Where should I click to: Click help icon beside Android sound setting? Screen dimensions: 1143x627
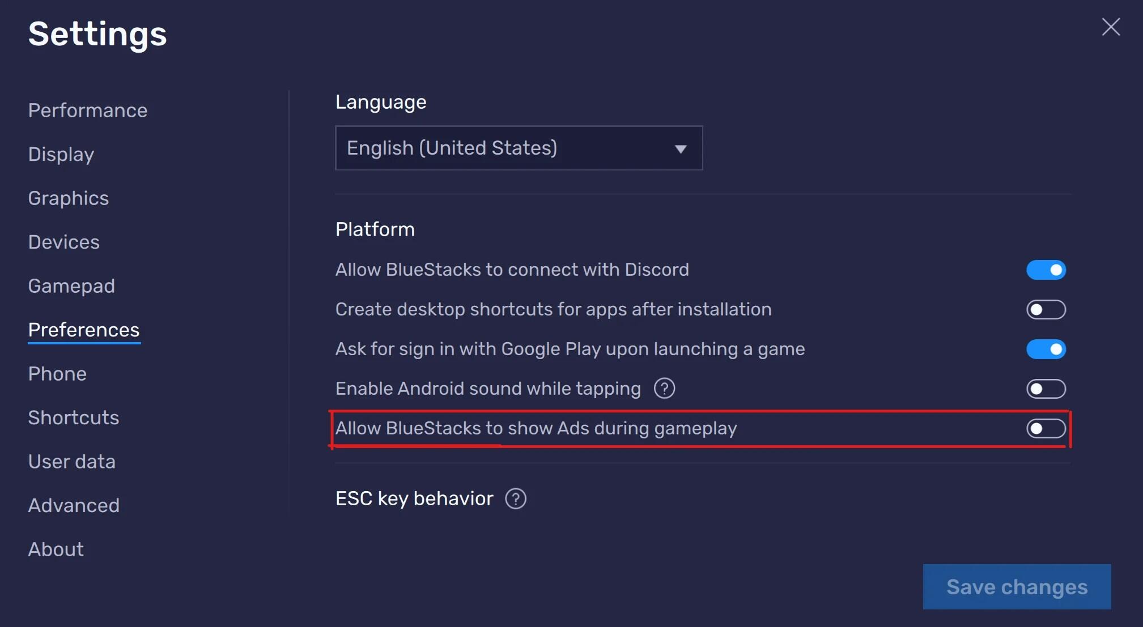click(x=664, y=389)
